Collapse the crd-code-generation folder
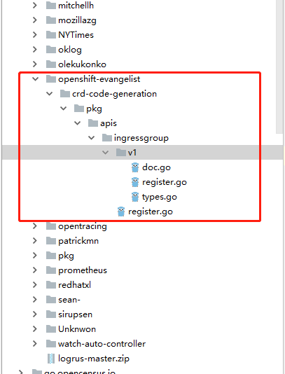Viewport: 285px width, 374px height. click(50, 94)
